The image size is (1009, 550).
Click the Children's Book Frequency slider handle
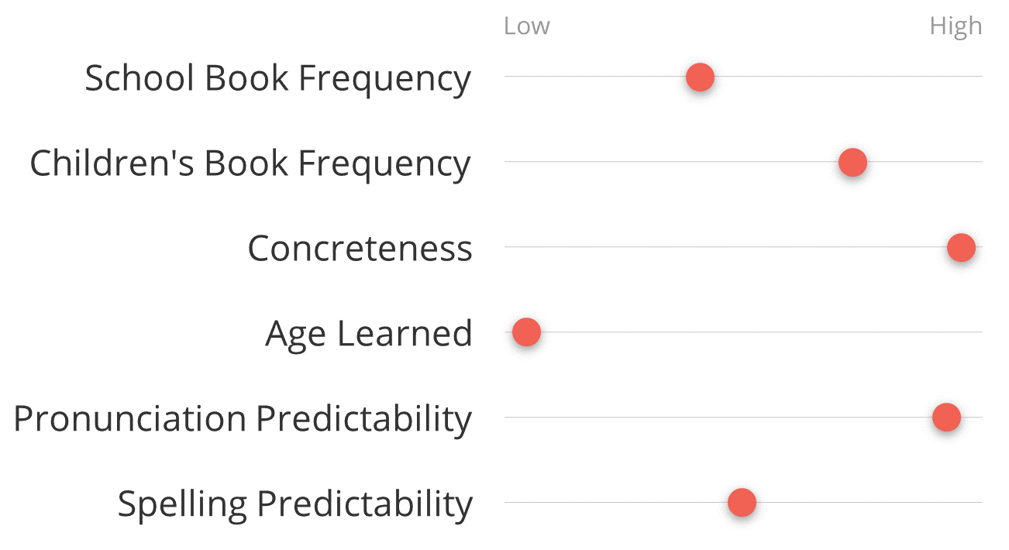coord(852,163)
